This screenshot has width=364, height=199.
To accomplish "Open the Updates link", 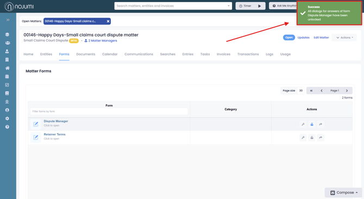I will (303, 38).
